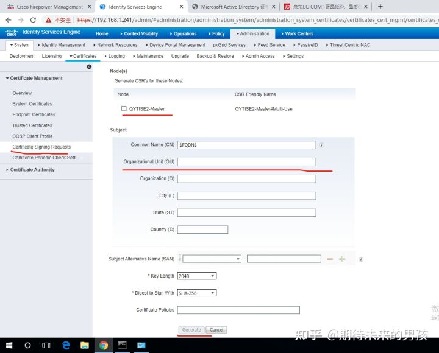
Task: Open the last taskbar application icon
Action: coord(141,346)
